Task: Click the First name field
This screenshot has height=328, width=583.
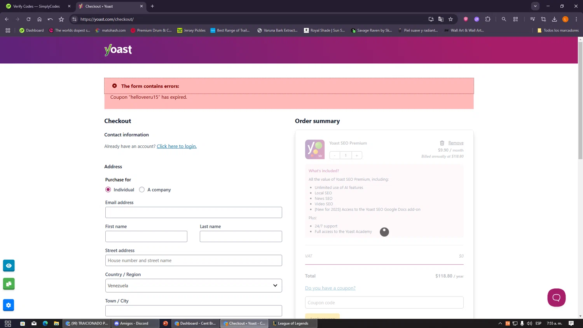Action: point(146,236)
